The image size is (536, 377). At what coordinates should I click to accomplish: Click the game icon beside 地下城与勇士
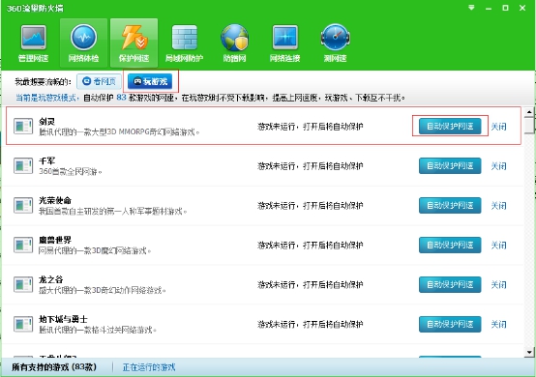(x=23, y=324)
